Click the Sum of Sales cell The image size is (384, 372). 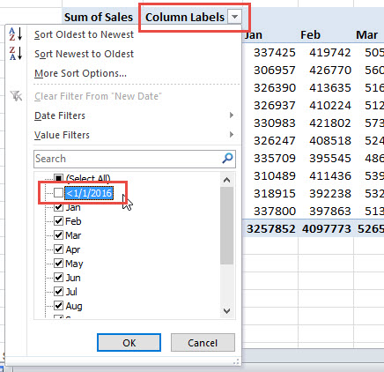click(99, 17)
